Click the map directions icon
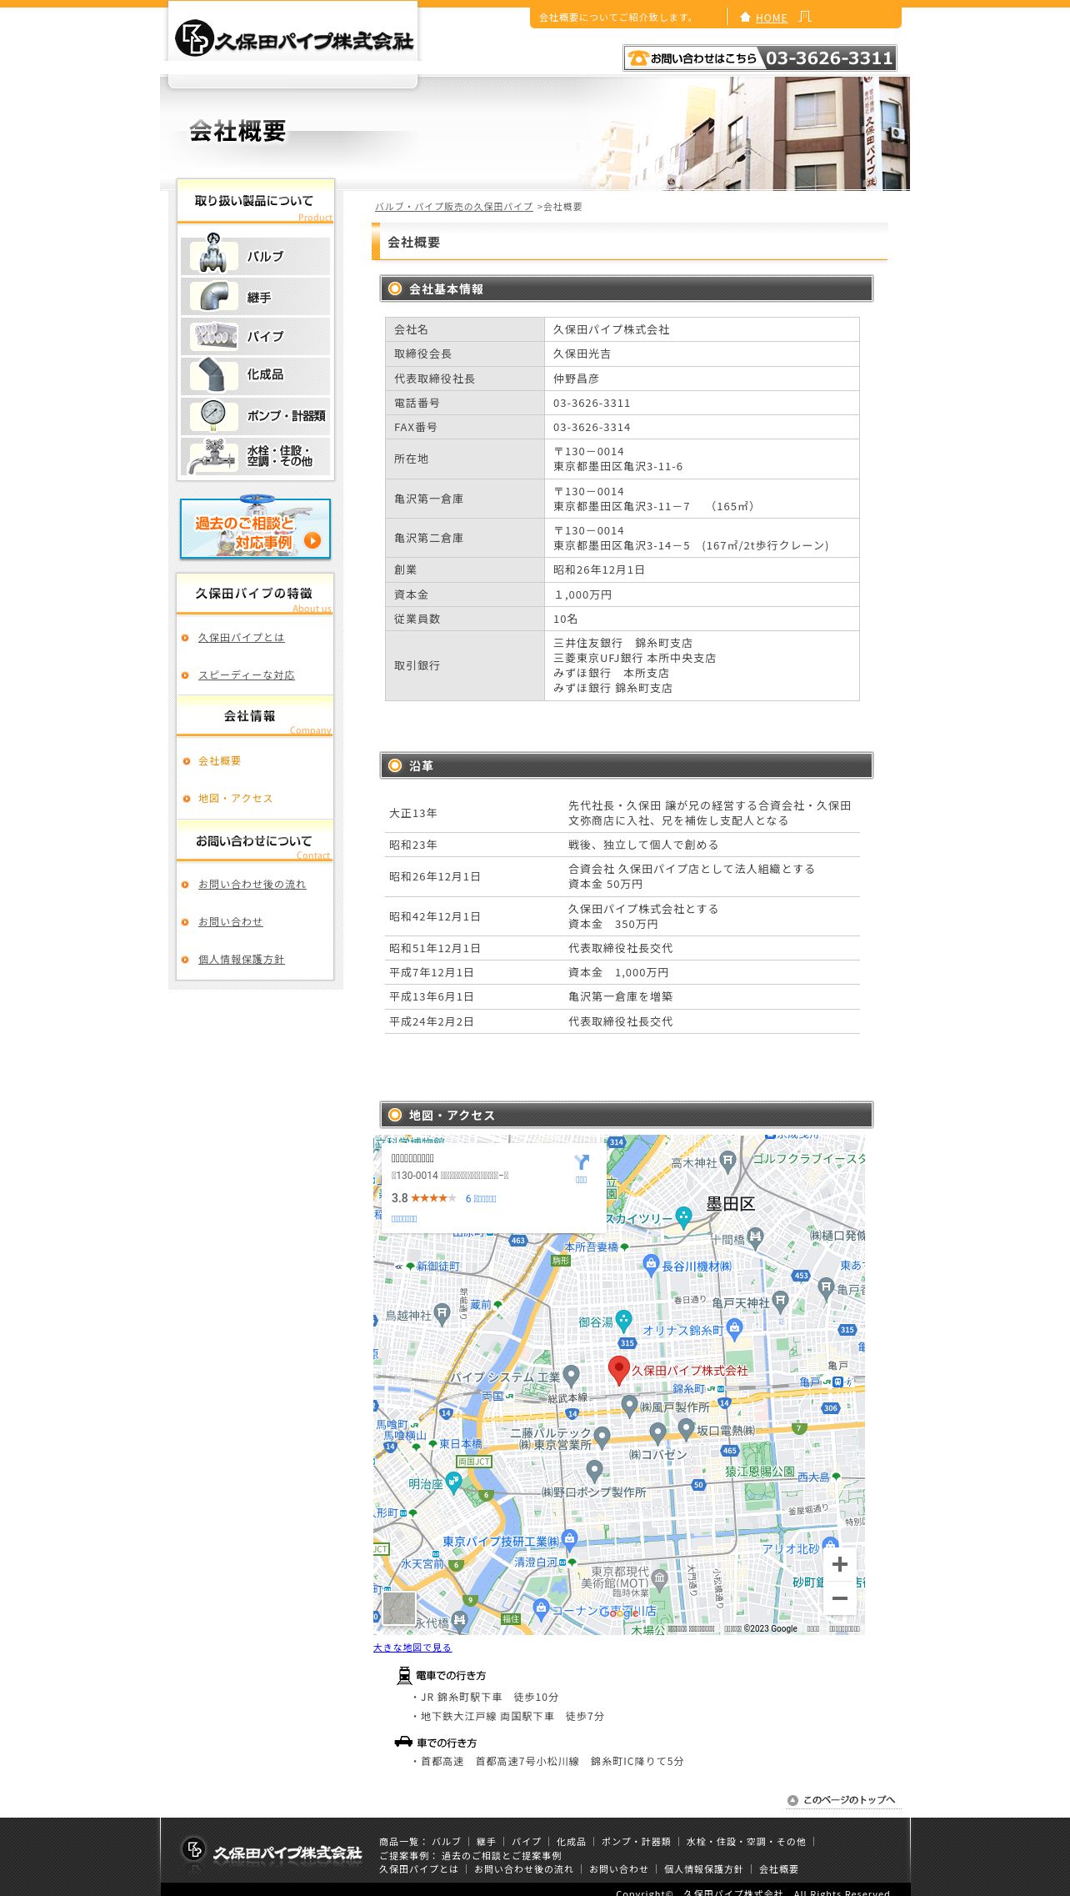Screen dimensions: 1070x1896 tap(582, 1163)
